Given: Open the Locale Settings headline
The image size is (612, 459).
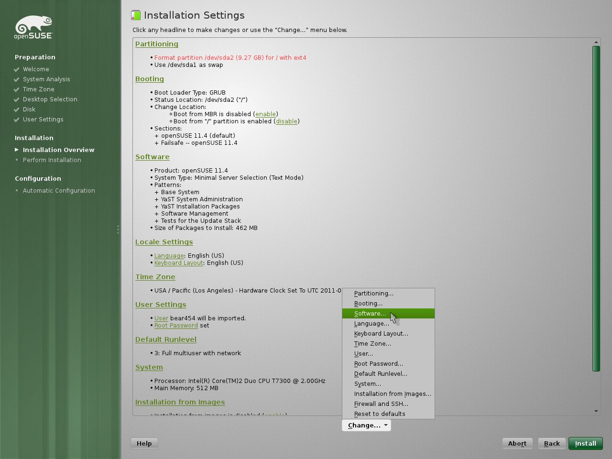Looking at the screenshot, I should click(x=164, y=242).
